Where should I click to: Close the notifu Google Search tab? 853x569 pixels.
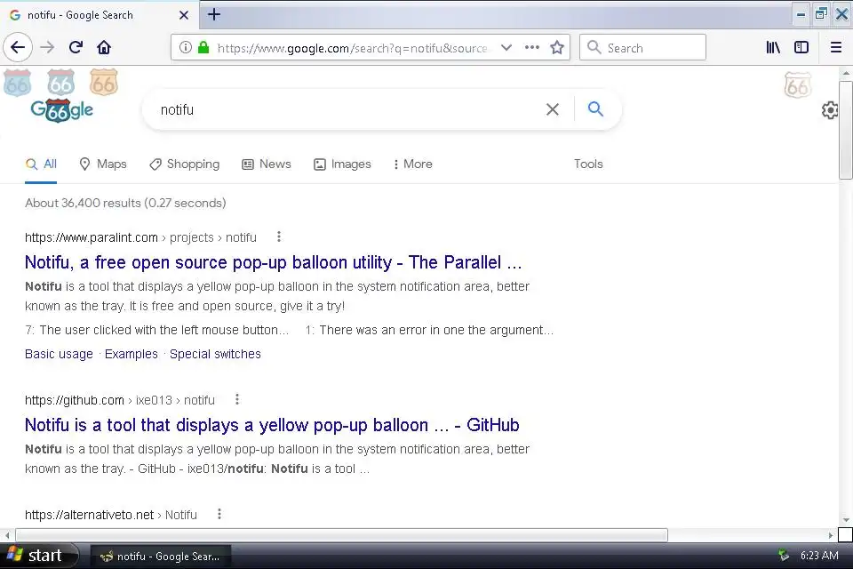pos(184,15)
